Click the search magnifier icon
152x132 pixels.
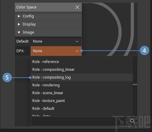[x=132, y=121]
